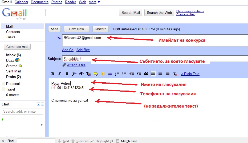Center align the message text
Screen dimensions: 248x143
point(160,74)
